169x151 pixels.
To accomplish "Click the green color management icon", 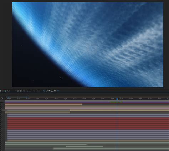I will (x=5, y=91).
